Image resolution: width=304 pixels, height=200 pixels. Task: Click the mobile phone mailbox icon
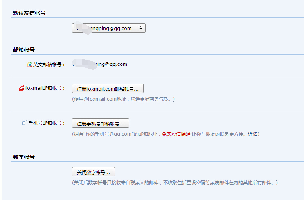coord(24,123)
